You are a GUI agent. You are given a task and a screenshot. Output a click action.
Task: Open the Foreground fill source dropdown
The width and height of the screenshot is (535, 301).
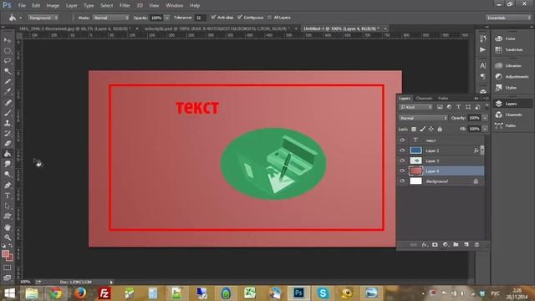point(43,18)
